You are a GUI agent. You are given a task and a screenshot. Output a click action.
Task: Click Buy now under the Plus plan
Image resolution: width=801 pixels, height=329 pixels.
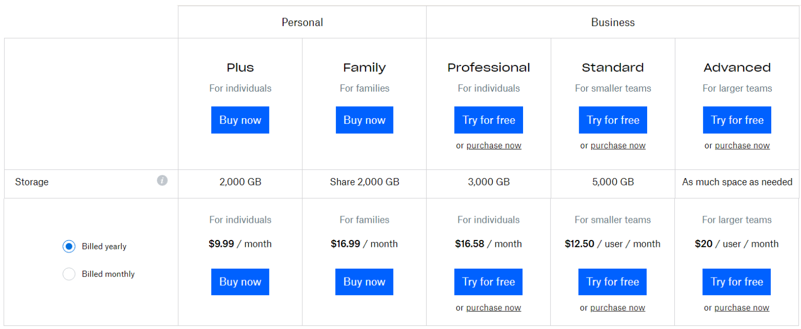240,120
